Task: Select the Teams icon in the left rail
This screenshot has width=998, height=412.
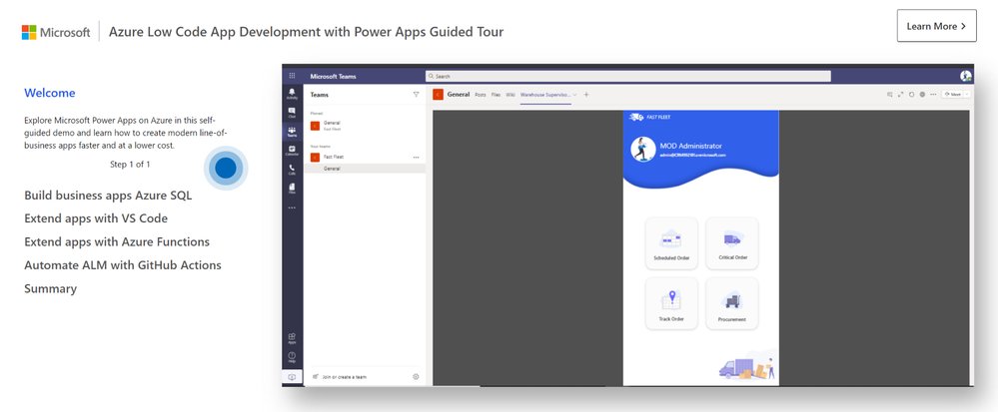Action: [292, 132]
